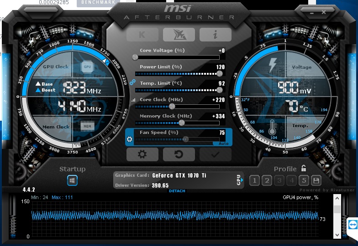Adjust the Core Clock slider handle
Screen dimensions: 358x246
[172, 107]
